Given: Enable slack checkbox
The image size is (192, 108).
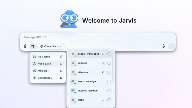Looking at the screenshot, I should click(109, 100).
